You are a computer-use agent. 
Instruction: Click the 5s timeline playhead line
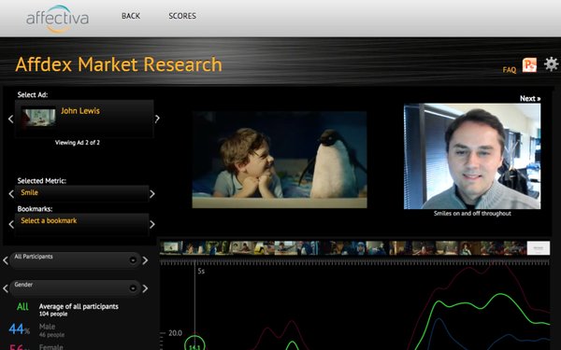(x=195, y=300)
